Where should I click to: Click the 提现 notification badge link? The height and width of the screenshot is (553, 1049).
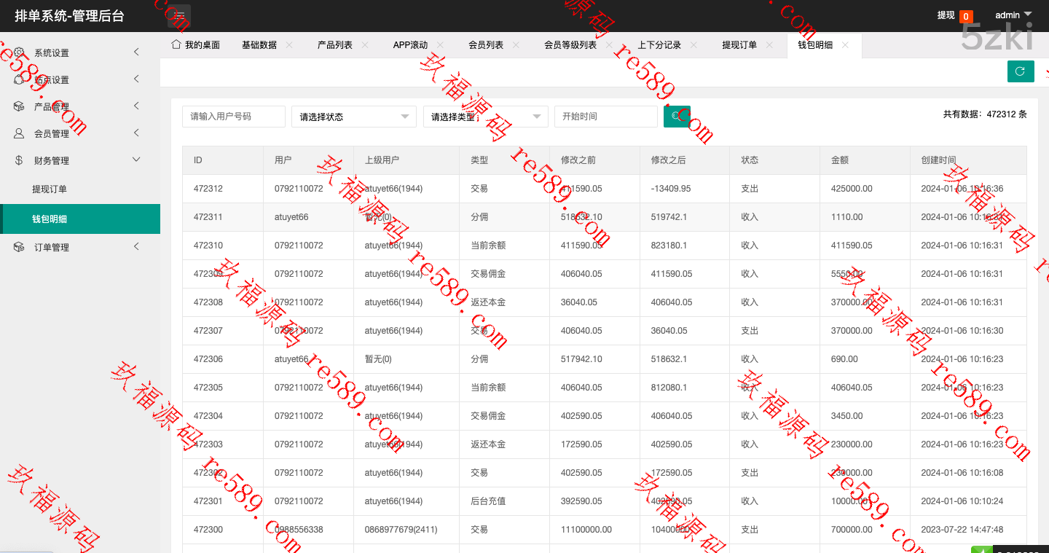tap(954, 15)
